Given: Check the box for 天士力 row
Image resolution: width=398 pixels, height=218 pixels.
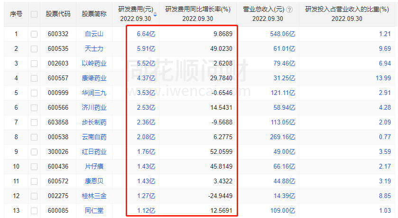Looking at the screenshot, I should 34,49.
